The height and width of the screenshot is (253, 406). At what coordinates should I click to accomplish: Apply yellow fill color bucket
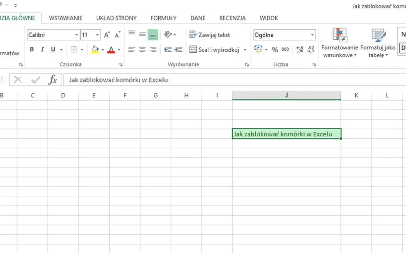point(95,49)
